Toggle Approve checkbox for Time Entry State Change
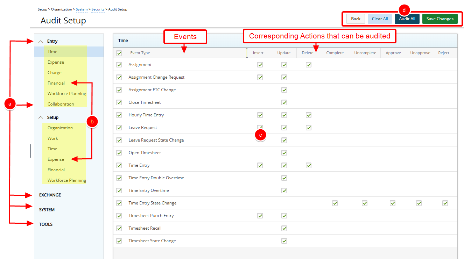 [x=393, y=203]
